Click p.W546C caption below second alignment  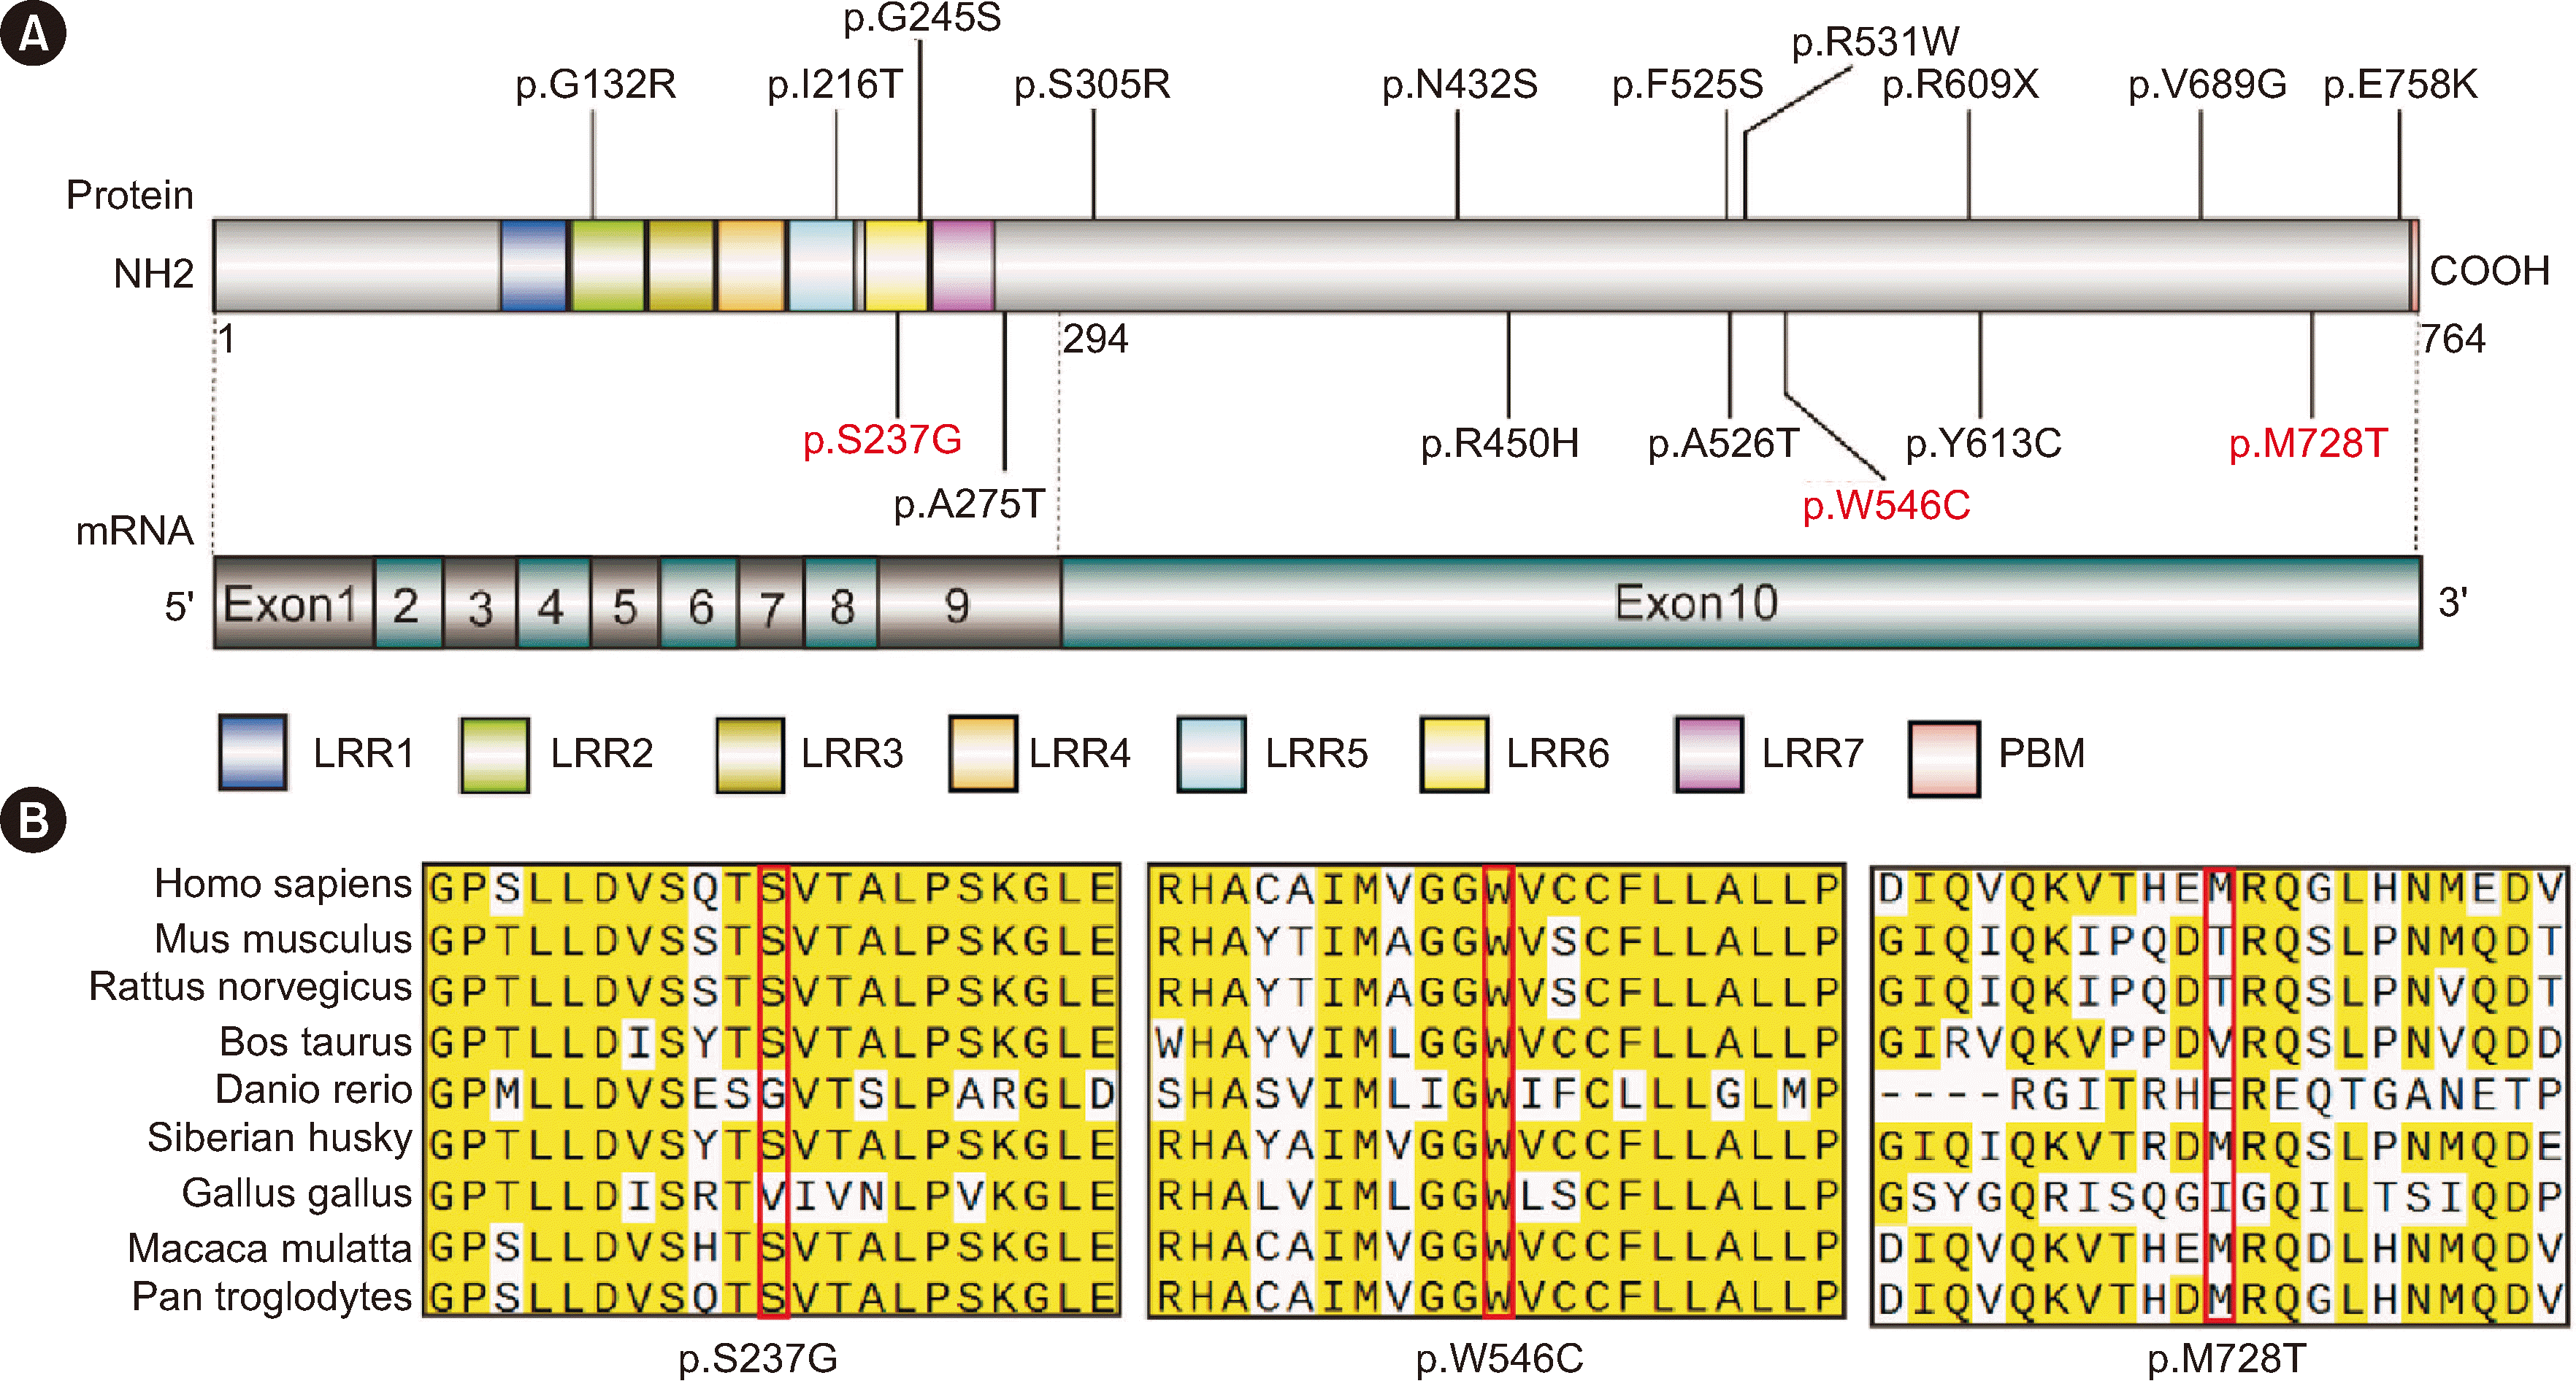pos(1500,1359)
